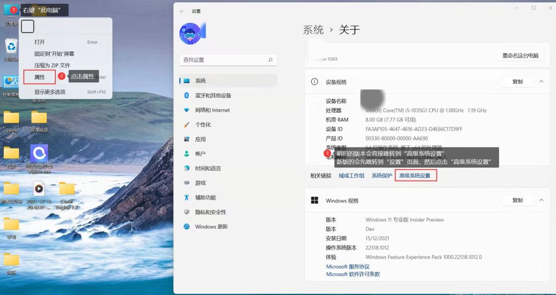This screenshot has width=556, height=295.
Task: Click the privacy shield icon in sidebar
Action: 187,212
